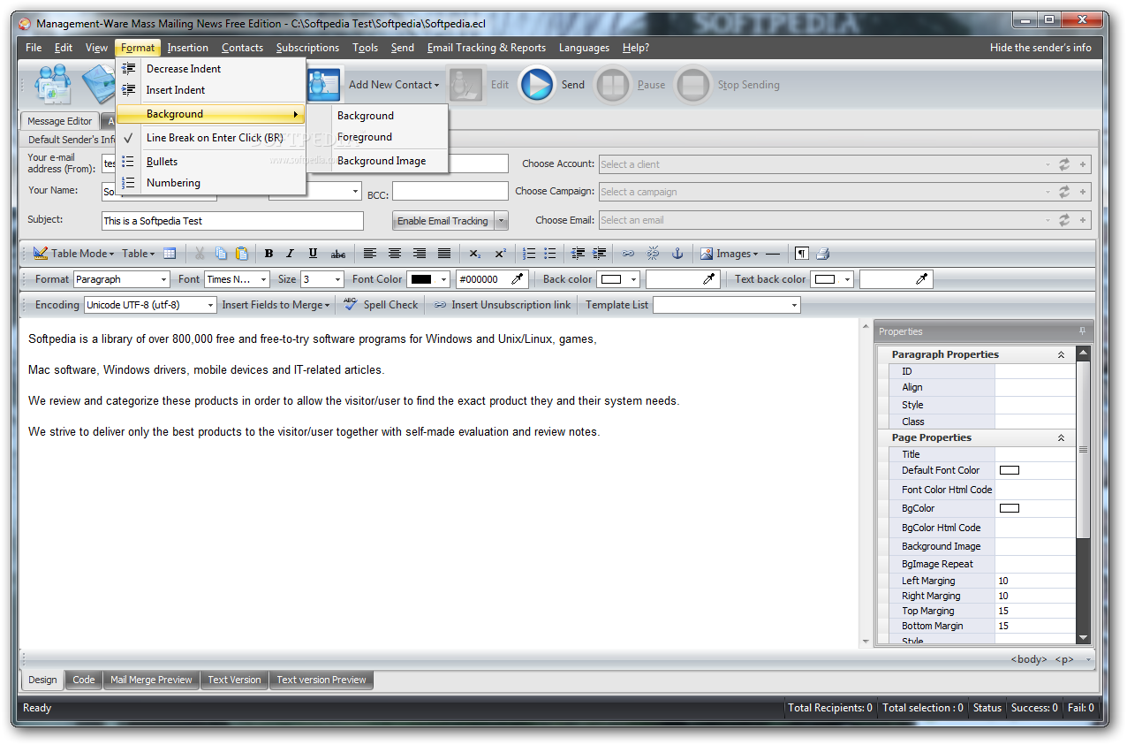
Task: Switch to Mail Merge Preview tab
Action: [151, 680]
